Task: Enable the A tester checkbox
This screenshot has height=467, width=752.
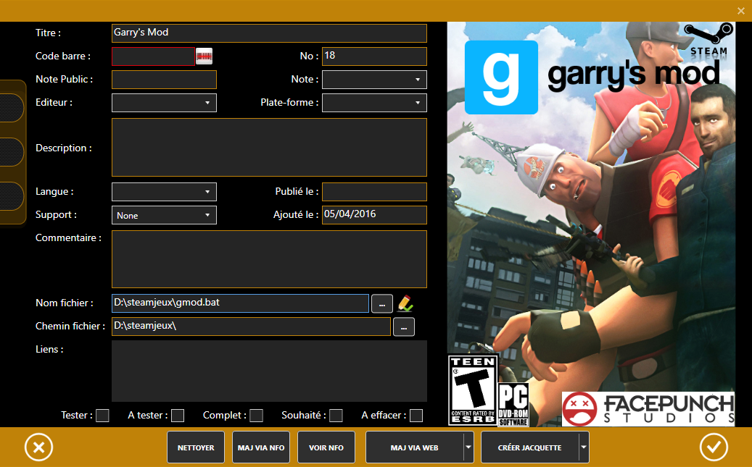Action: click(178, 416)
